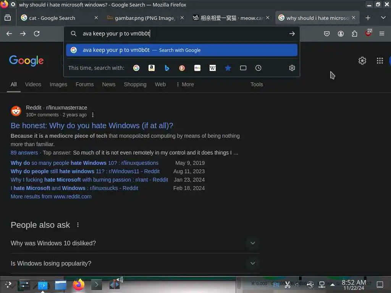Image resolution: width=391 pixels, height=293 pixels.
Task: List all tabs with the chevron
Action: click(383, 18)
